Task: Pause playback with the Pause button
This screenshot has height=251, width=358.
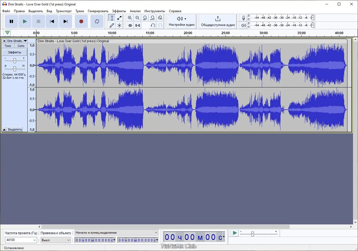Action: (x=11, y=21)
